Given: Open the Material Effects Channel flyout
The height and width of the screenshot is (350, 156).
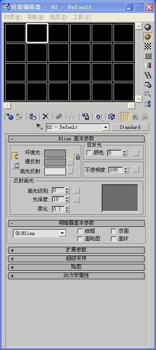Looking at the screenshot, I should click(x=99, y=116).
